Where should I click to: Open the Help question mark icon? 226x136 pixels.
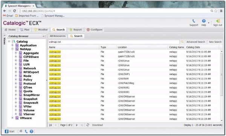tap(204, 21)
